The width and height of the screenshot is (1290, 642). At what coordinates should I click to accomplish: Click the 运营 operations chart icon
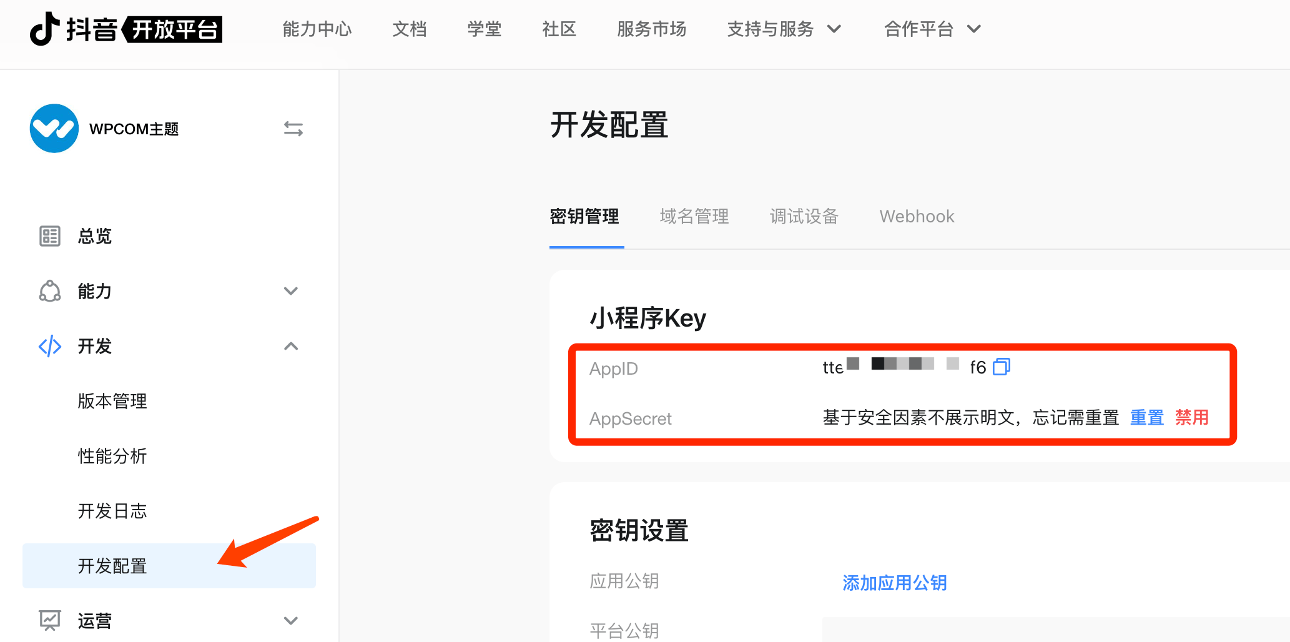[x=50, y=620]
